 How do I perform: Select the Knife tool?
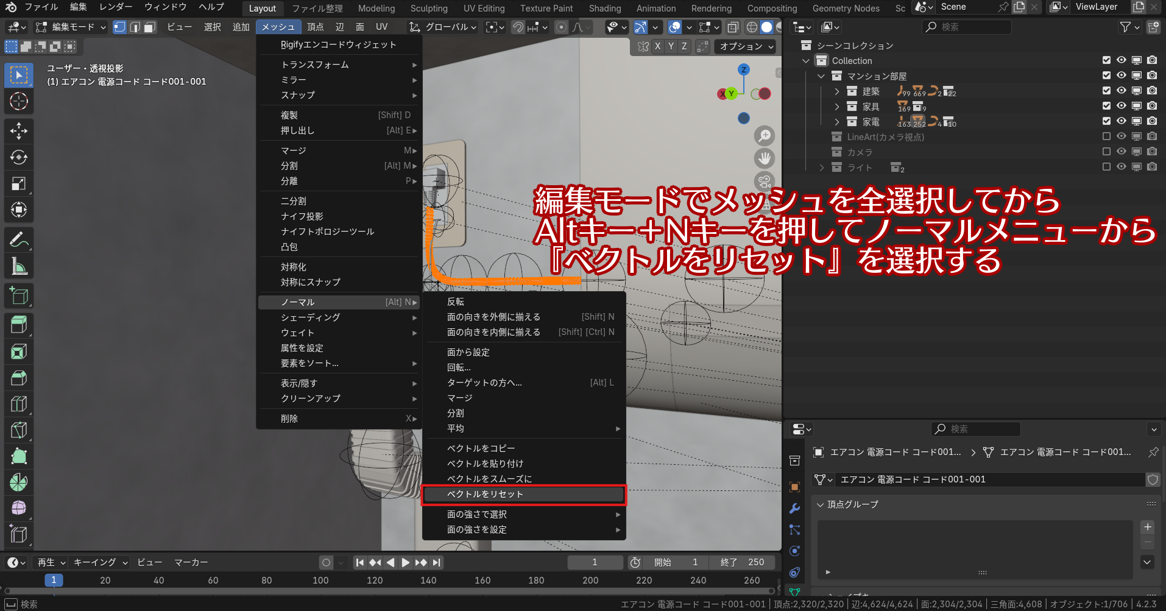[x=19, y=430]
